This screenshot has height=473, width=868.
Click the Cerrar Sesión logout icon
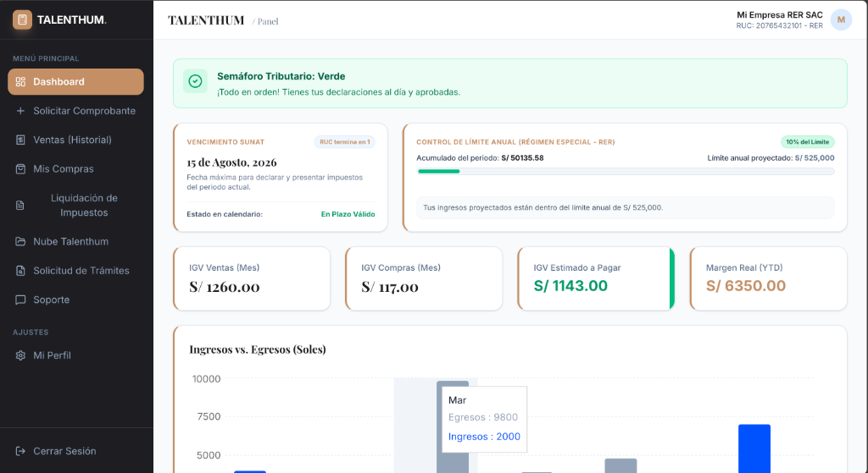point(20,451)
